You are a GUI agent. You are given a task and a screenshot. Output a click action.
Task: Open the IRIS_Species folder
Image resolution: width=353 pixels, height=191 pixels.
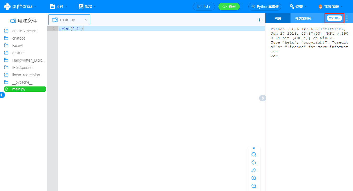22,68
